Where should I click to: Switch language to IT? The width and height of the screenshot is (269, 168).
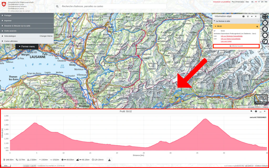[x=259, y=2]
